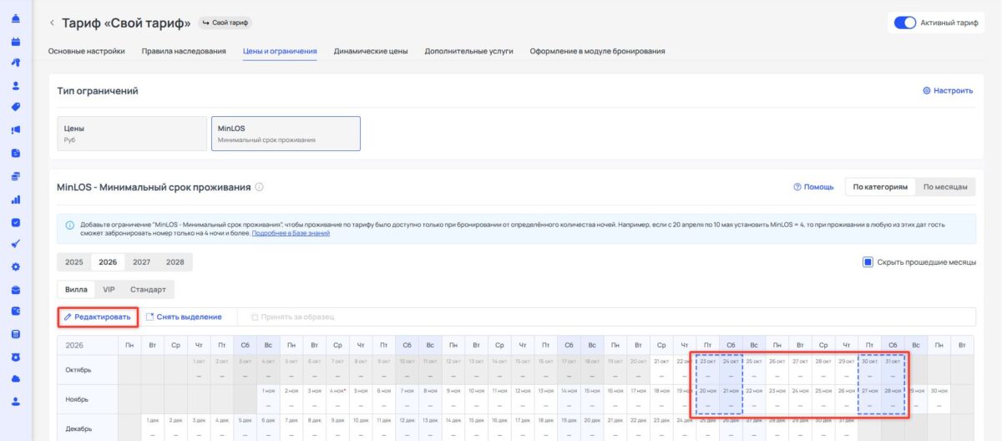
Task: Follow the Подробнее в Базе знаний link
Action: (x=291, y=233)
